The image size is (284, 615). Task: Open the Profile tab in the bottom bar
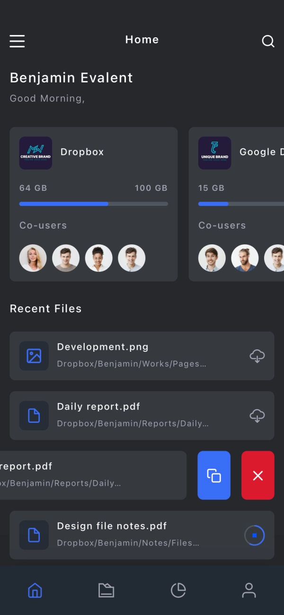point(249,590)
